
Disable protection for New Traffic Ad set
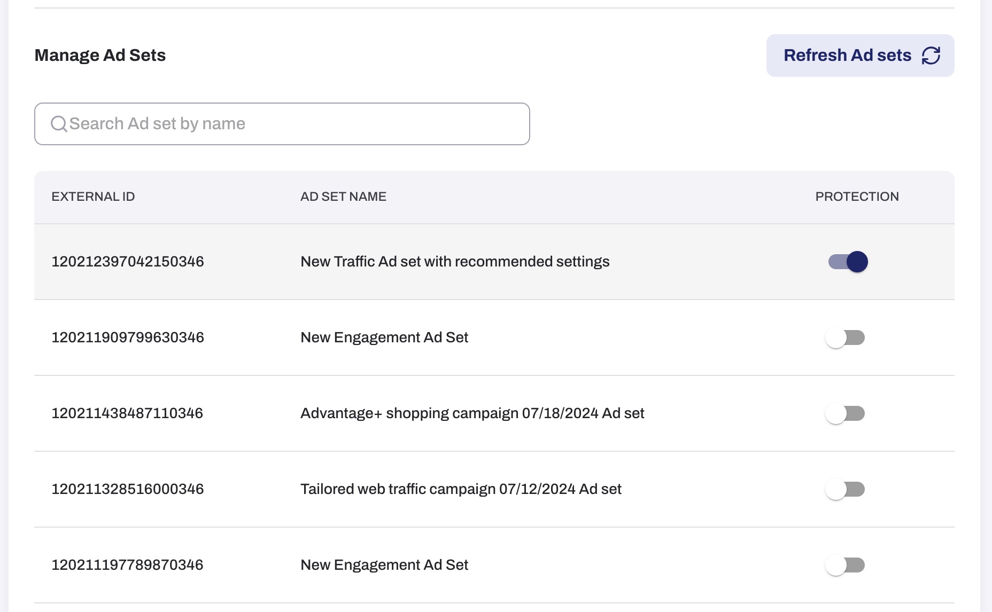pyautogui.click(x=848, y=262)
